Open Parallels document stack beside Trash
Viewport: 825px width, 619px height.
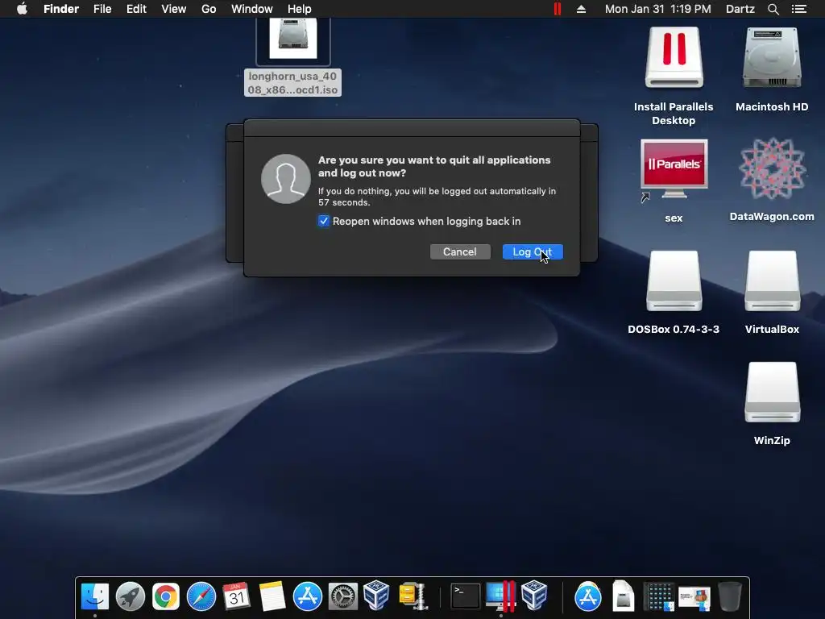coord(694,598)
